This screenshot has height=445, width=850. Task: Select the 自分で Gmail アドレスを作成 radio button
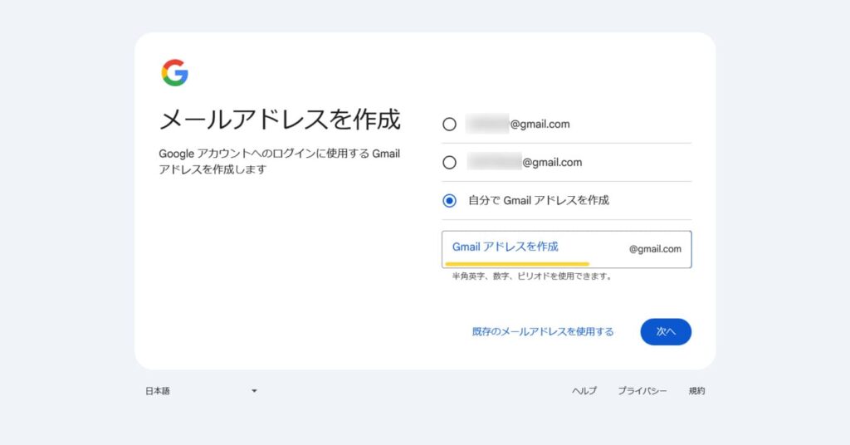click(x=449, y=201)
